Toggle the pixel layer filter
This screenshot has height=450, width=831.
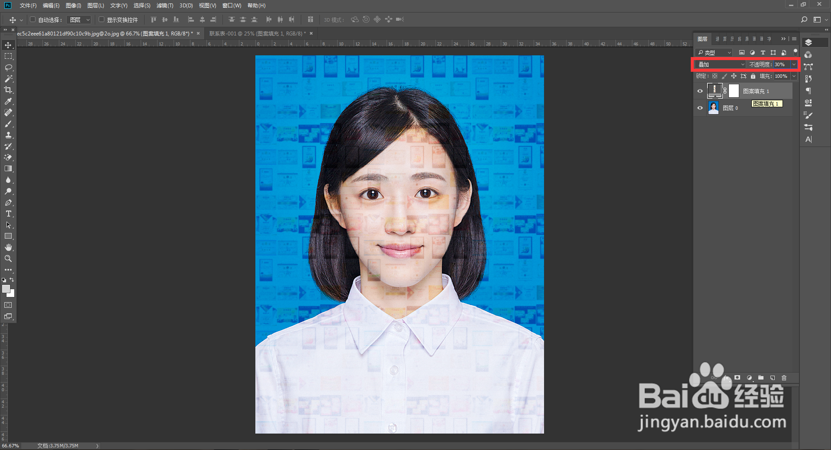pyautogui.click(x=742, y=53)
